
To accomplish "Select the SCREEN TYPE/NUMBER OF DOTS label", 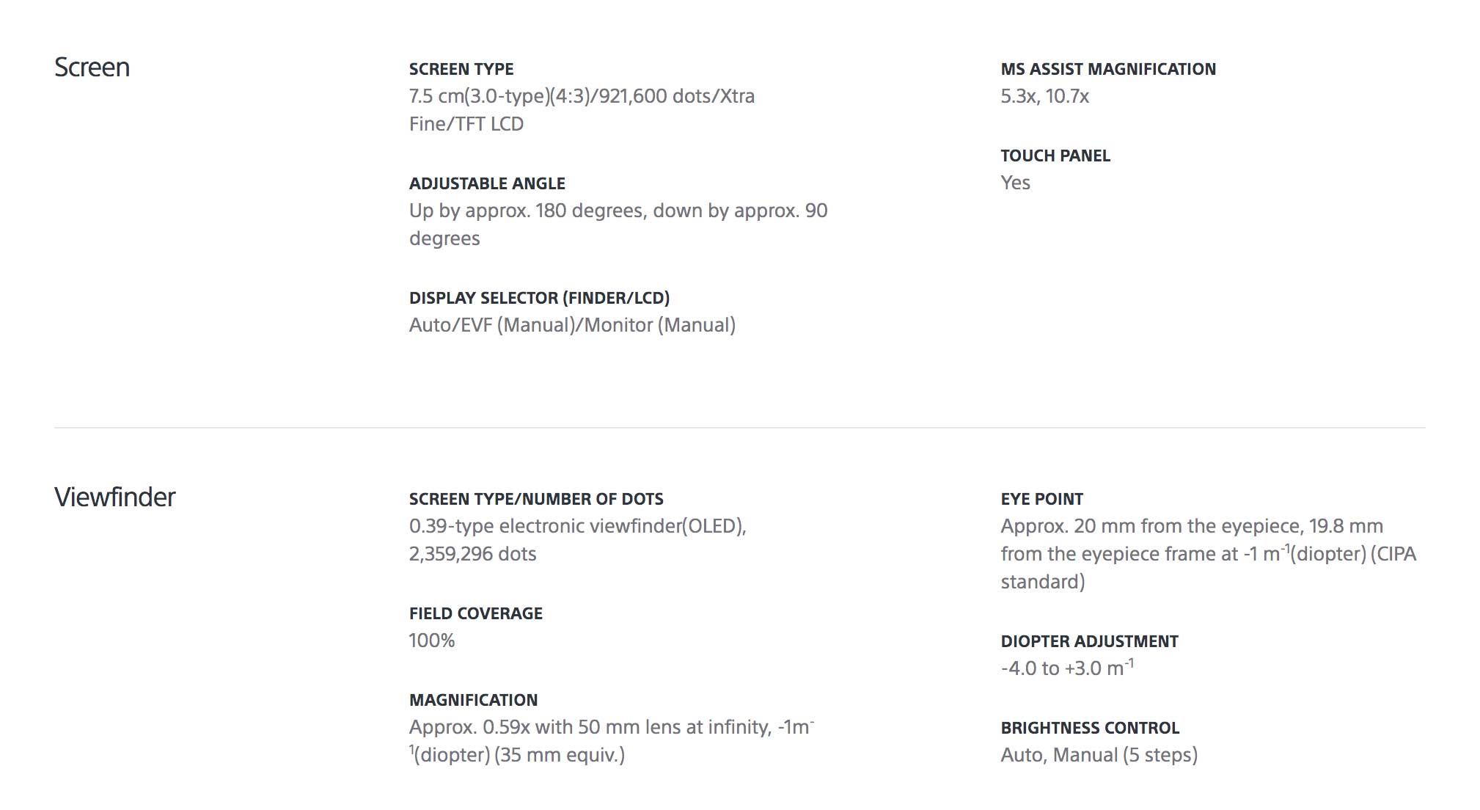I will click(x=536, y=499).
